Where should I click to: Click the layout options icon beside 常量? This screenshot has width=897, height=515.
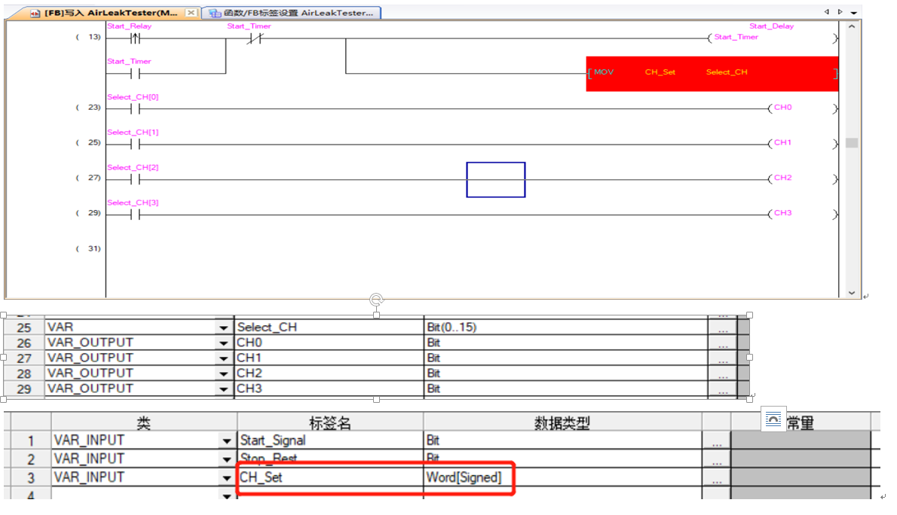pyautogui.click(x=773, y=420)
